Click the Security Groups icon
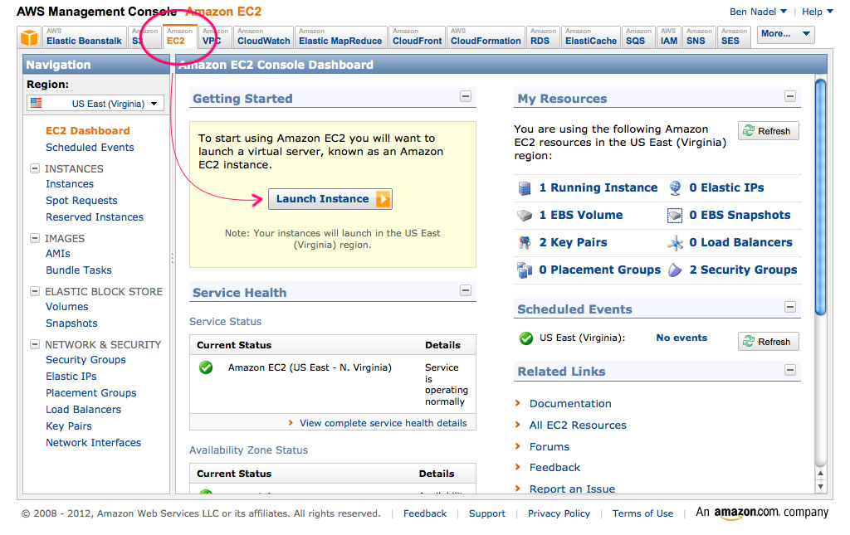Image resolution: width=850 pixels, height=535 pixels. (675, 270)
